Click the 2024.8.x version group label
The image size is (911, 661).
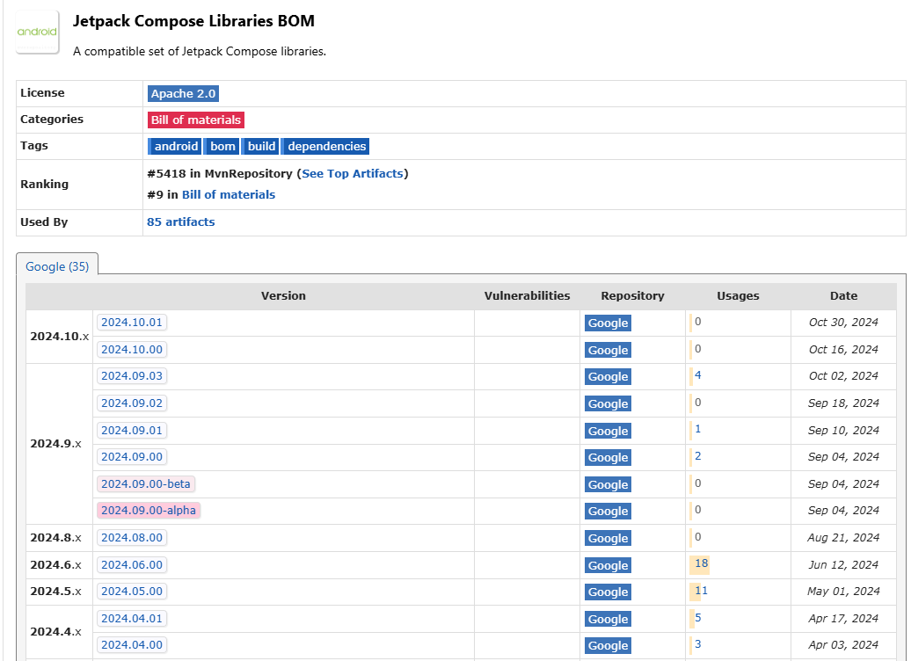click(55, 538)
